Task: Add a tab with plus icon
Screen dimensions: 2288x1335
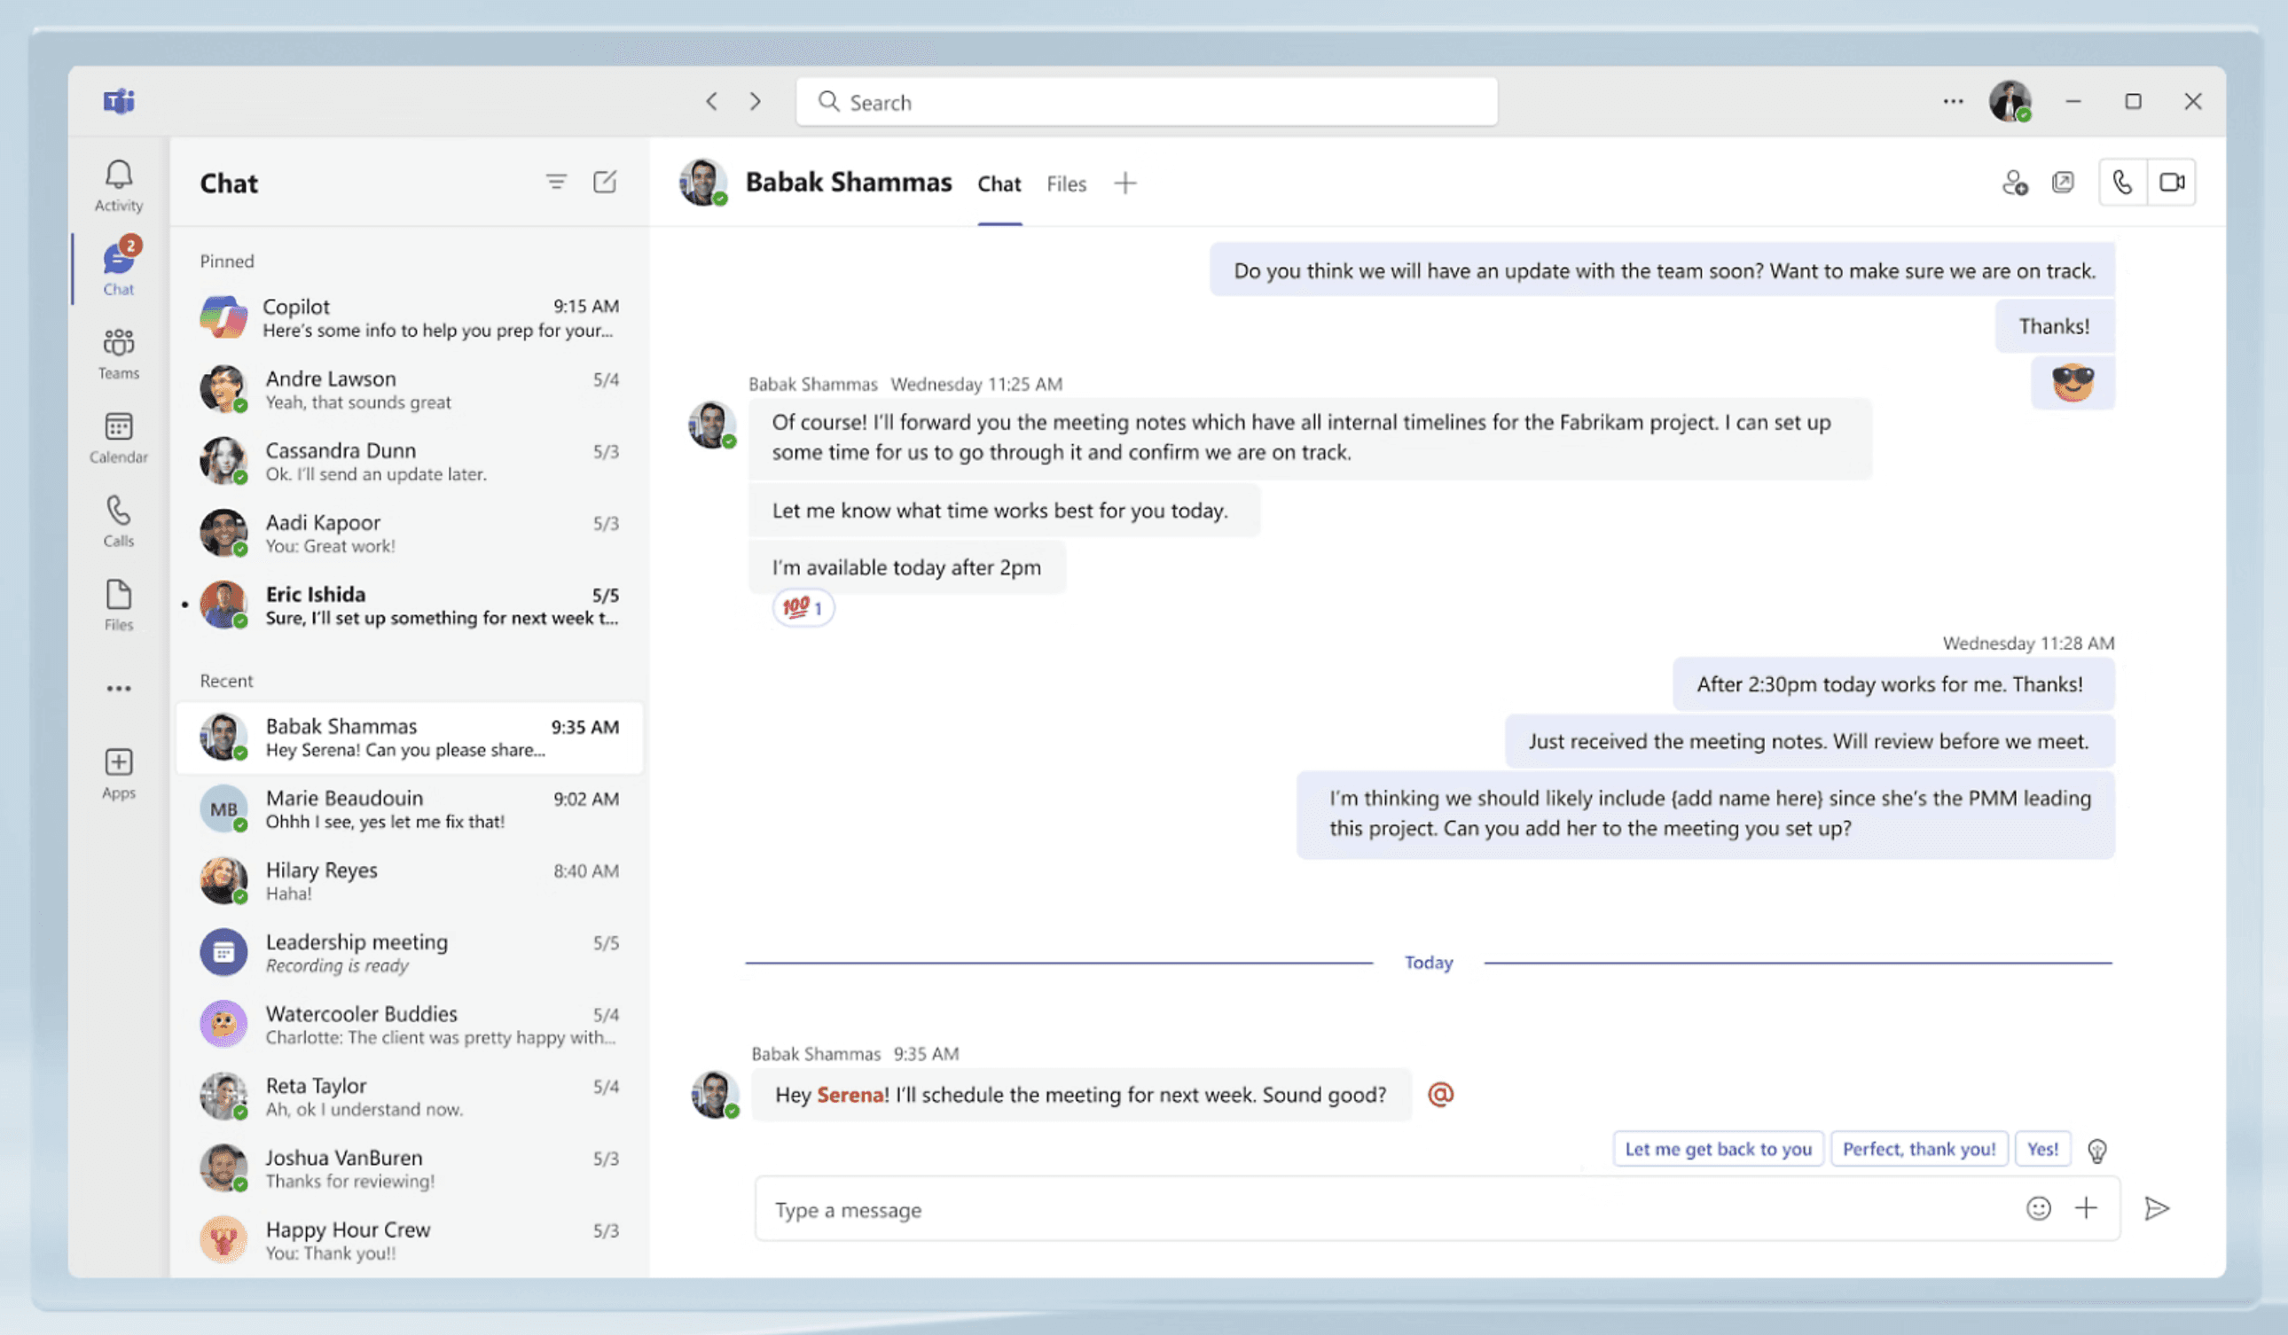Action: (x=1124, y=183)
